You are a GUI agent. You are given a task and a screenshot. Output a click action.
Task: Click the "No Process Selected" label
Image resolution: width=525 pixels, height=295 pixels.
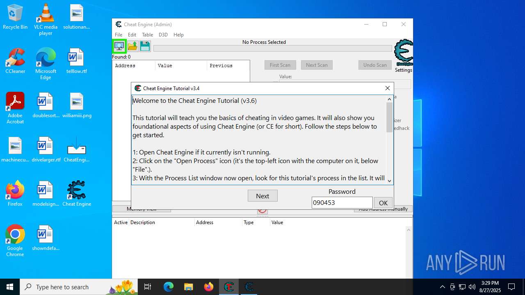264,42
